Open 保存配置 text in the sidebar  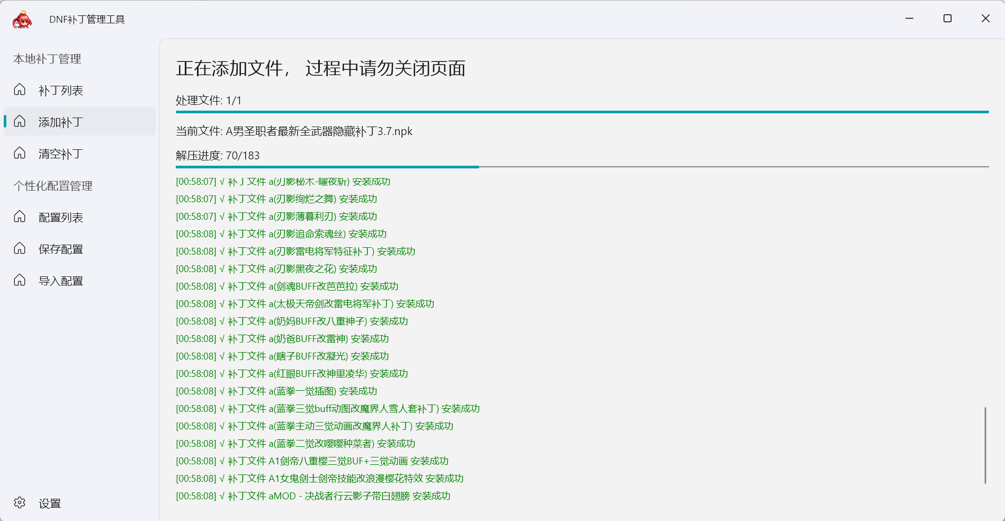coord(61,249)
